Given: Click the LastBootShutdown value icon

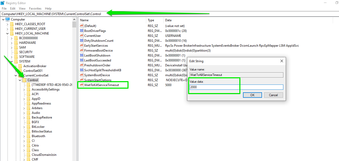Looking at the screenshot, I should [81, 55].
